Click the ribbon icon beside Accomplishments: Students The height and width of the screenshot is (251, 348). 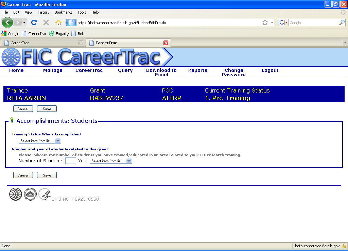(x=12, y=120)
